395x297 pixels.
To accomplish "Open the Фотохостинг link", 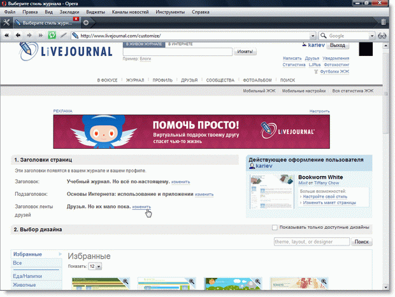I will tap(336, 65).
